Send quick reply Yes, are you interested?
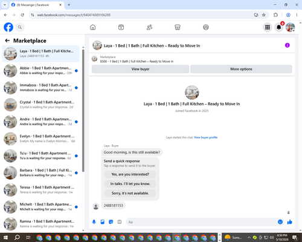 click(x=130, y=174)
